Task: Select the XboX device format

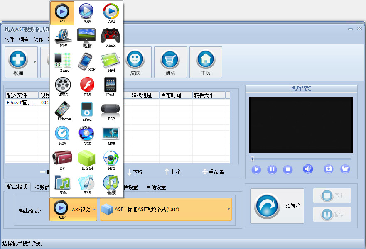Action: point(111,37)
